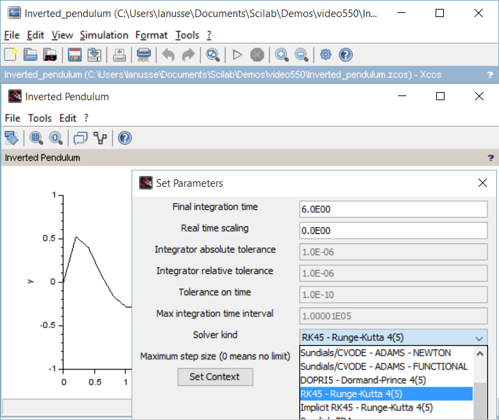The image size is (499, 420).
Task: Fit diagram to view icon
Action: tap(213, 55)
